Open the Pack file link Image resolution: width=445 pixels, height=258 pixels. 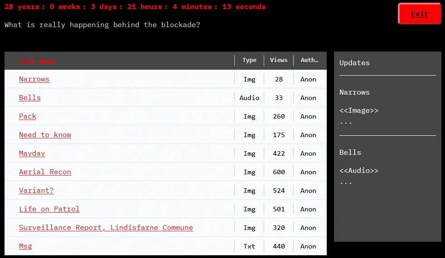(28, 116)
